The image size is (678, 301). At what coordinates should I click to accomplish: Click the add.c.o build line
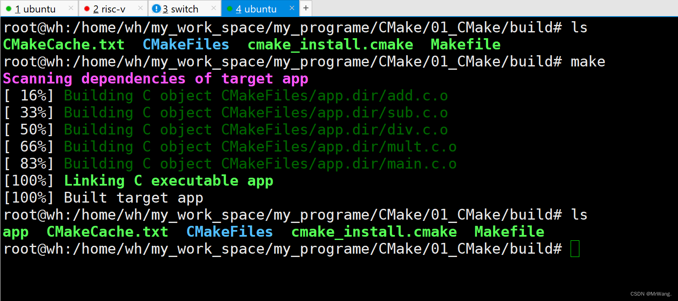pos(226,95)
